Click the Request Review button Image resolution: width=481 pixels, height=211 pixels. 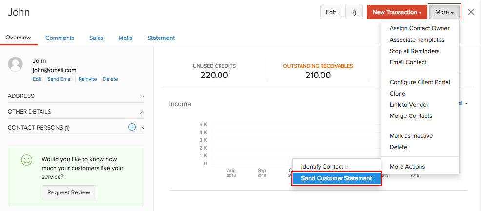69,192
